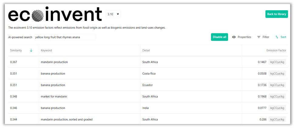The height and width of the screenshot is (128, 295).
Task: Click the descending arrow beside Similarity
Action: (31, 50)
